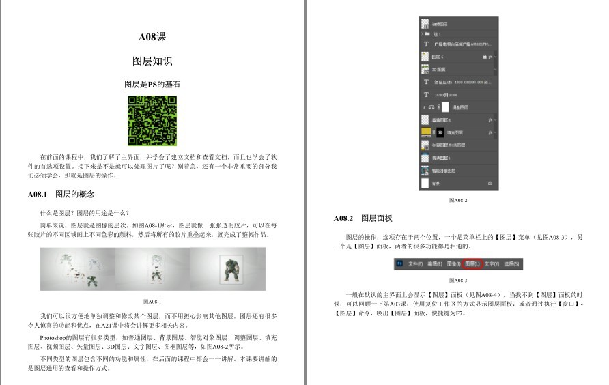The image size is (609, 385).
Task: Click the balance-scale adjustment layer icon
Action: (431, 107)
